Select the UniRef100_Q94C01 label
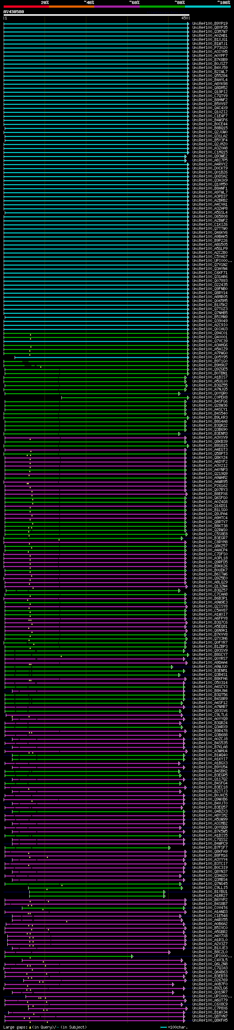This screenshot has height=1030, width=234. 210,333
